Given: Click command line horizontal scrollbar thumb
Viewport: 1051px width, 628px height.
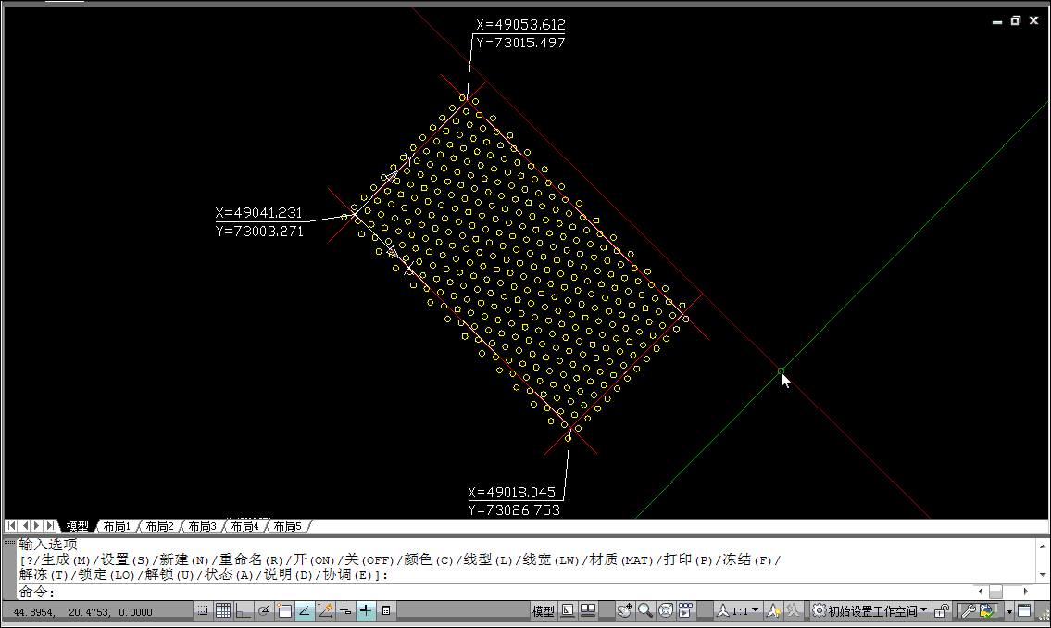Looking at the screenshot, I should [x=996, y=592].
